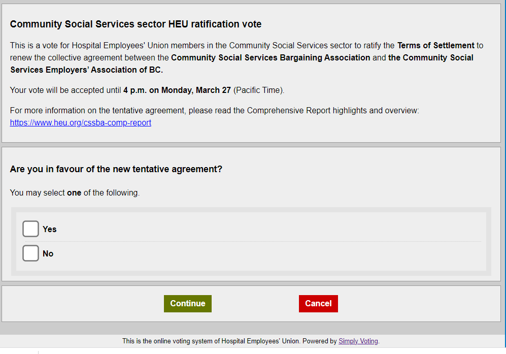Click the '(Pacific Time)' text

pos(258,90)
